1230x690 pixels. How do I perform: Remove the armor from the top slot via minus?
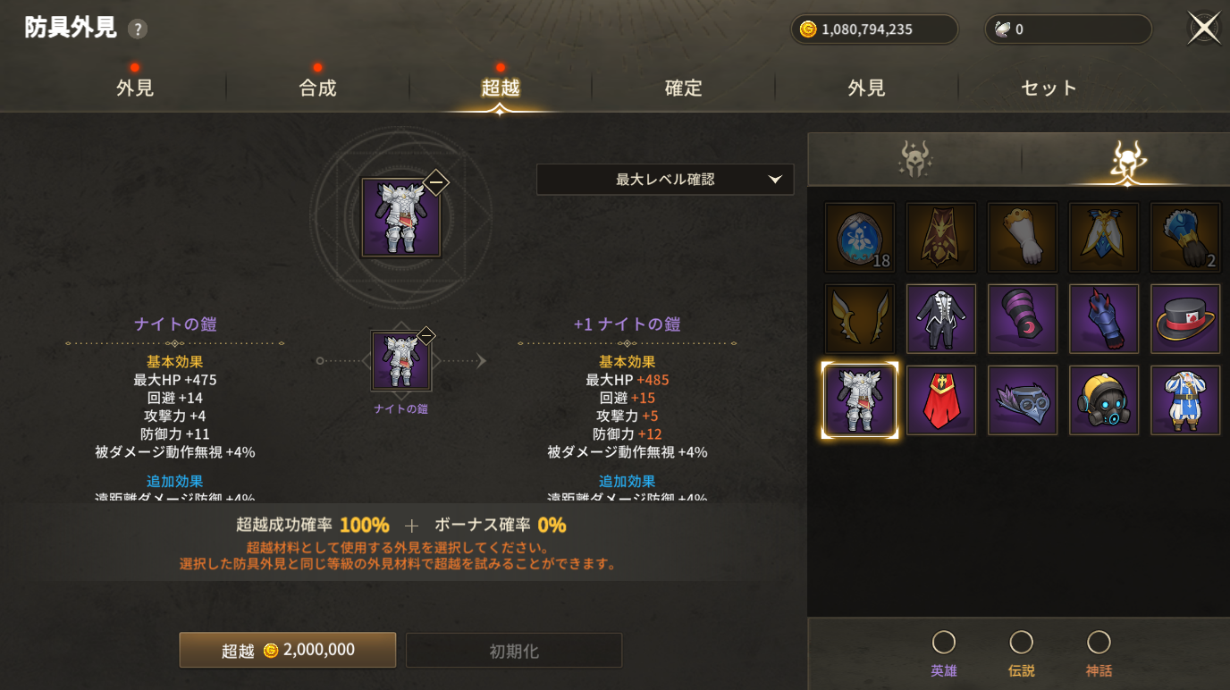click(x=435, y=183)
